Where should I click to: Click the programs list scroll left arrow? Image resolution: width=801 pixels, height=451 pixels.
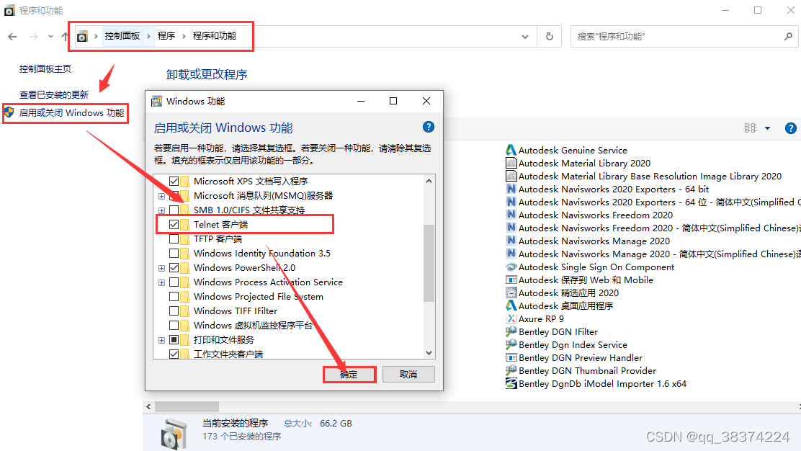148,406
